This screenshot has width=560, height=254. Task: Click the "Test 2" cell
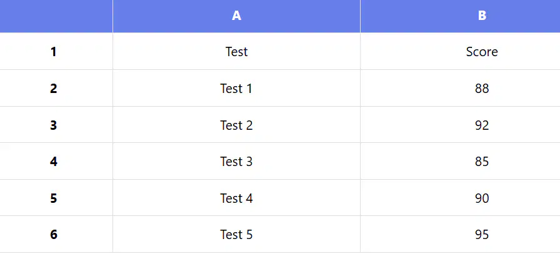236,125
